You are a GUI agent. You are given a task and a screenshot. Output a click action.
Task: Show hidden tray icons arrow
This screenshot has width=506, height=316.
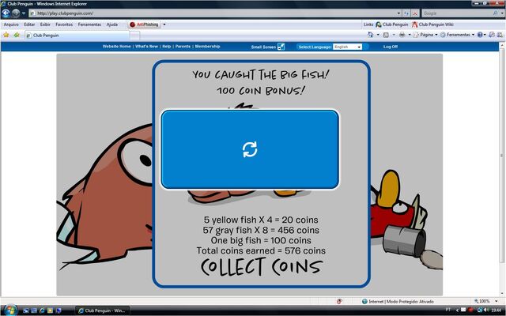[457, 310]
